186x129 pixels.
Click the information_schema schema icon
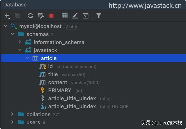coord(28,42)
